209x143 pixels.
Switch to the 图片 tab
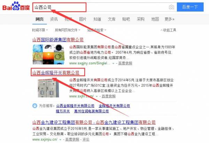click(83, 19)
